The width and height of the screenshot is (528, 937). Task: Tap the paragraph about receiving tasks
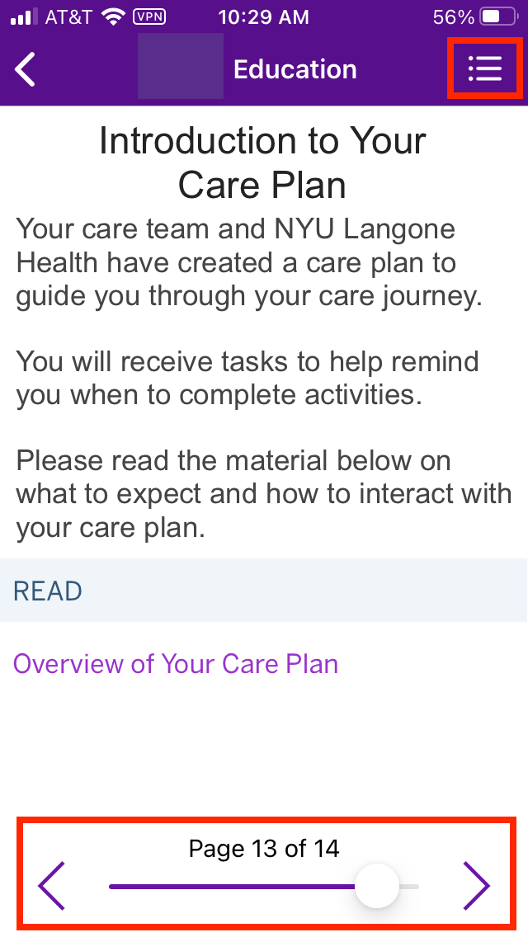tap(247, 378)
